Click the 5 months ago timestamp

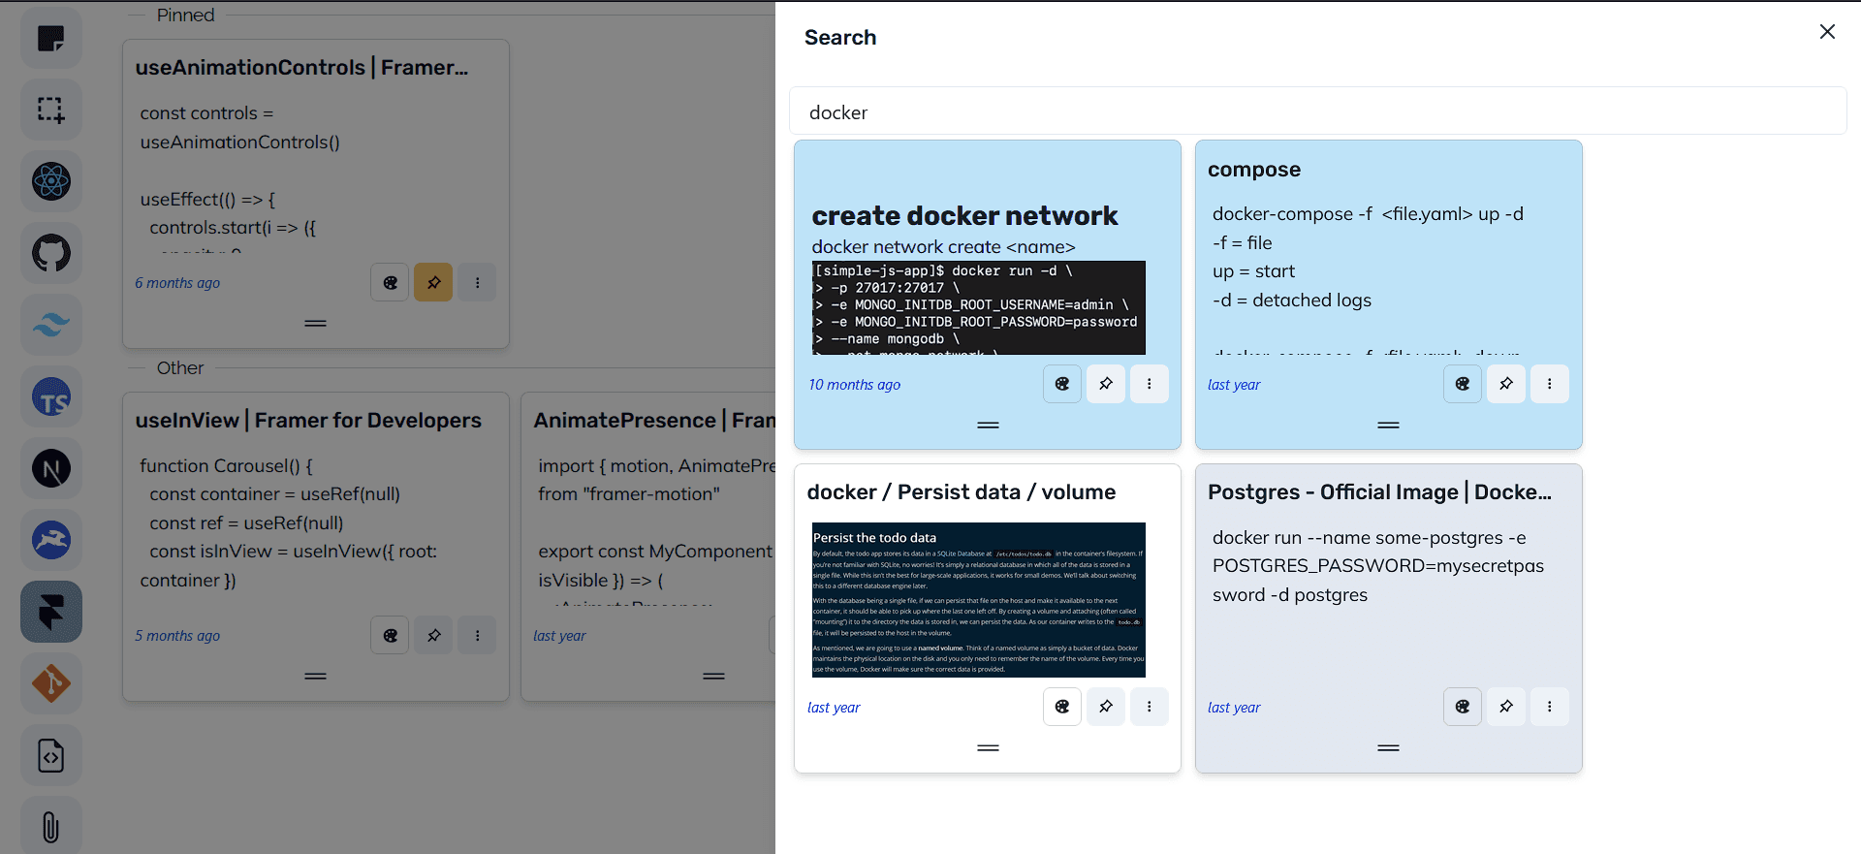(x=177, y=636)
